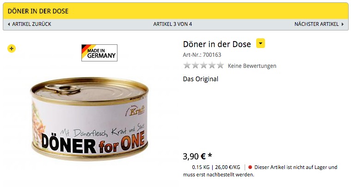Click the right arrow after Nächster Artikel
Image resolution: width=351 pixels, height=187 pixels.
click(x=343, y=24)
